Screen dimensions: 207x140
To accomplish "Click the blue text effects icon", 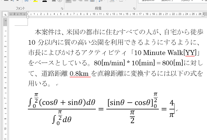I will click(27, 1).
